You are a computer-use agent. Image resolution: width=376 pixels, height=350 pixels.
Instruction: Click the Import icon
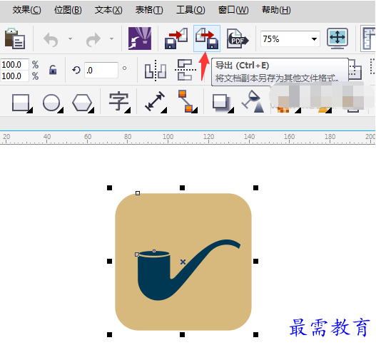pos(176,38)
